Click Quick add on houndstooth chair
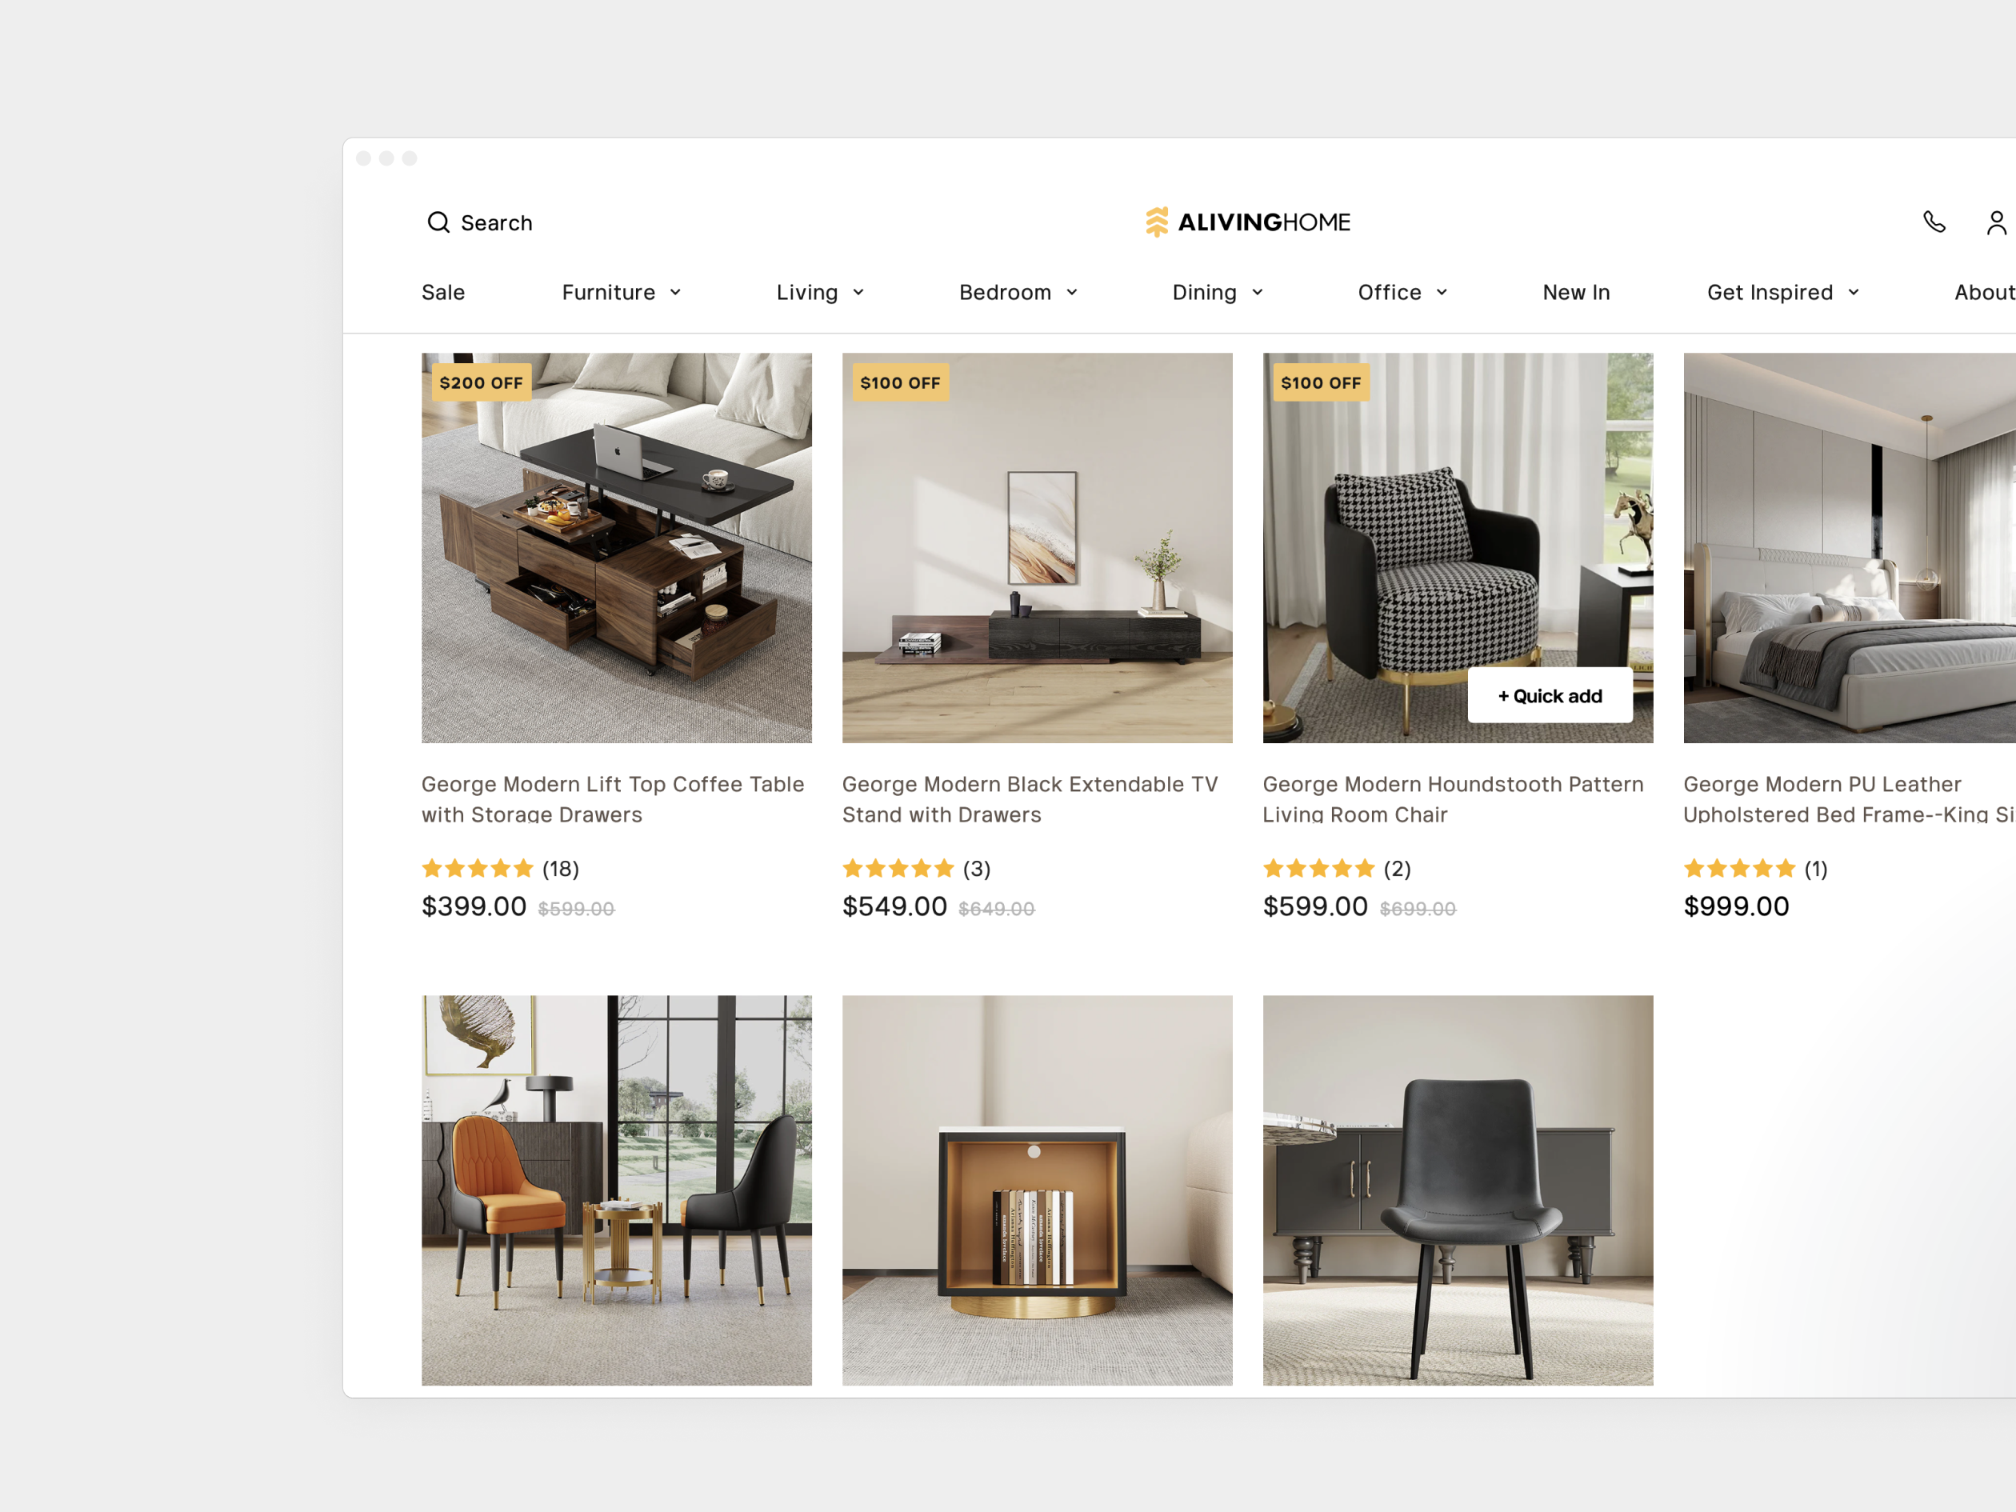Screen dimensions: 2016x1512 click(1550, 696)
